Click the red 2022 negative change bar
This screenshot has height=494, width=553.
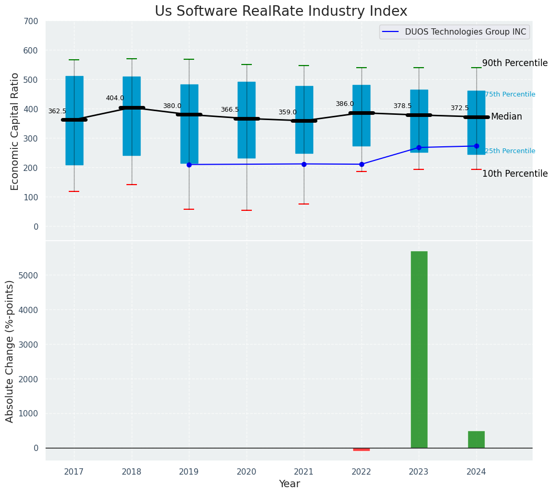pyautogui.click(x=361, y=449)
